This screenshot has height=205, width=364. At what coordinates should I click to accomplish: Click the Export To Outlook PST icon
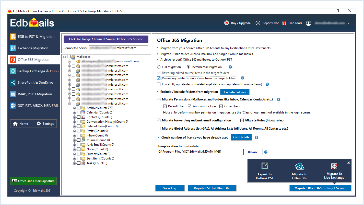(x=265, y=166)
